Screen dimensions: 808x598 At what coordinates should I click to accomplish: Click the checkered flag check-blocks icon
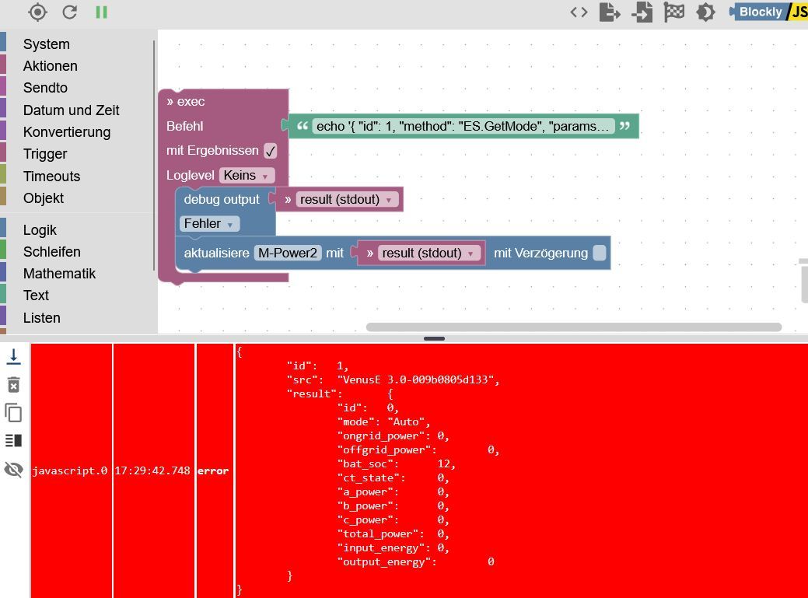(674, 12)
